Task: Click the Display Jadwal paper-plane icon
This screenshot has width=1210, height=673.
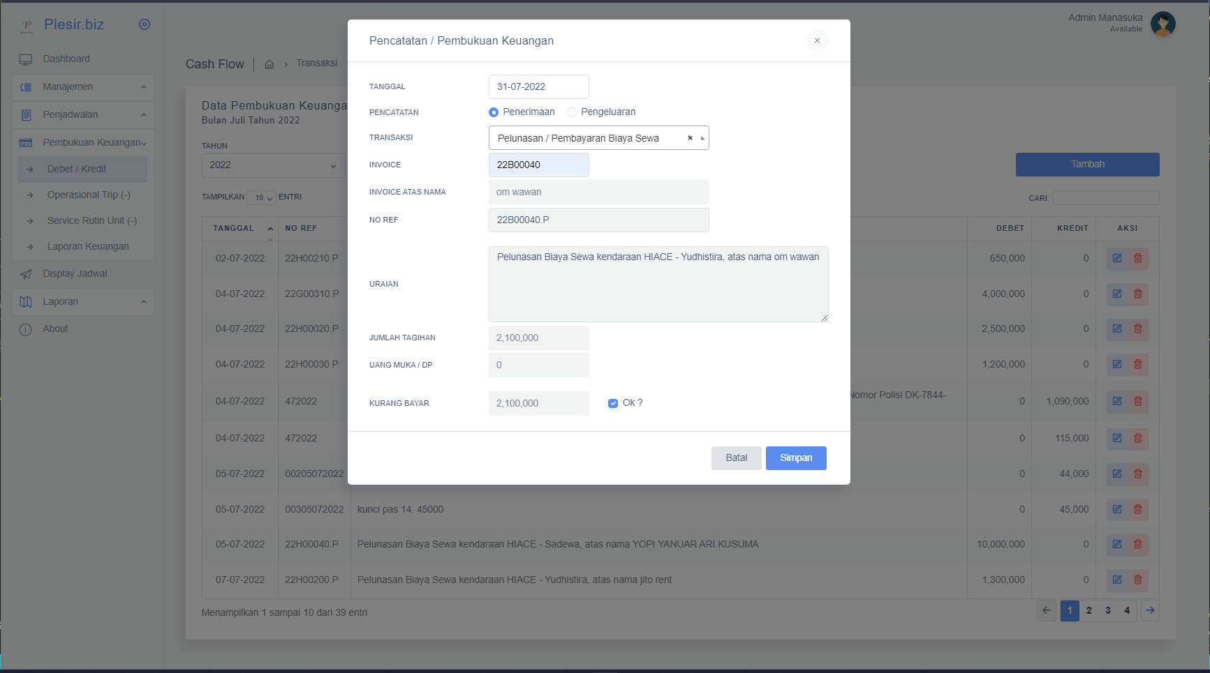Action: click(26, 273)
